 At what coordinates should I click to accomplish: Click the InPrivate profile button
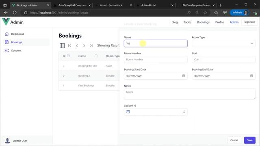(x=240, y=13)
